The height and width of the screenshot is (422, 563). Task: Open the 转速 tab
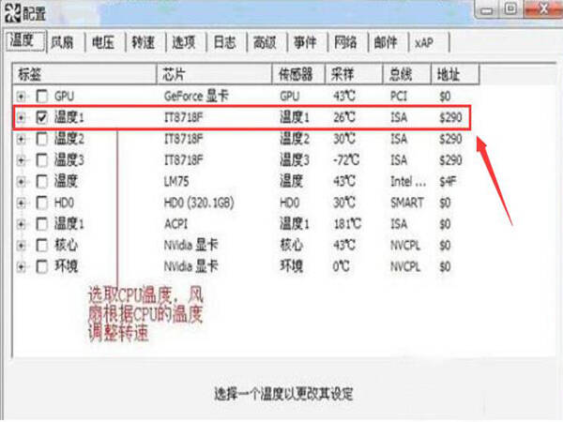click(145, 43)
